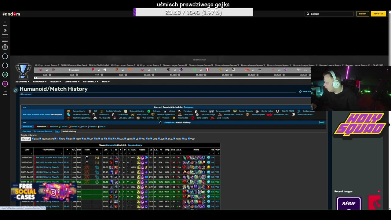Expand the NAVIGATION dropdown menu

click(40, 82)
